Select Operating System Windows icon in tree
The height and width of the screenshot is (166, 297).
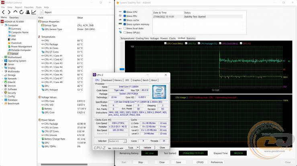tap(6, 61)
